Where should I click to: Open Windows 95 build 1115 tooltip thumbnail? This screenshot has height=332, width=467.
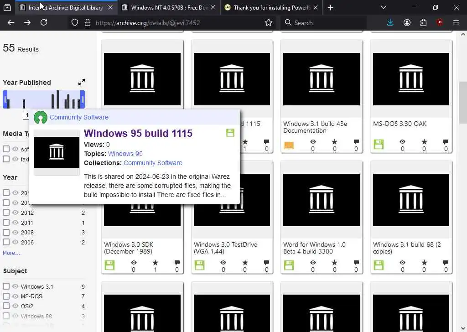(x=57, y=152)
